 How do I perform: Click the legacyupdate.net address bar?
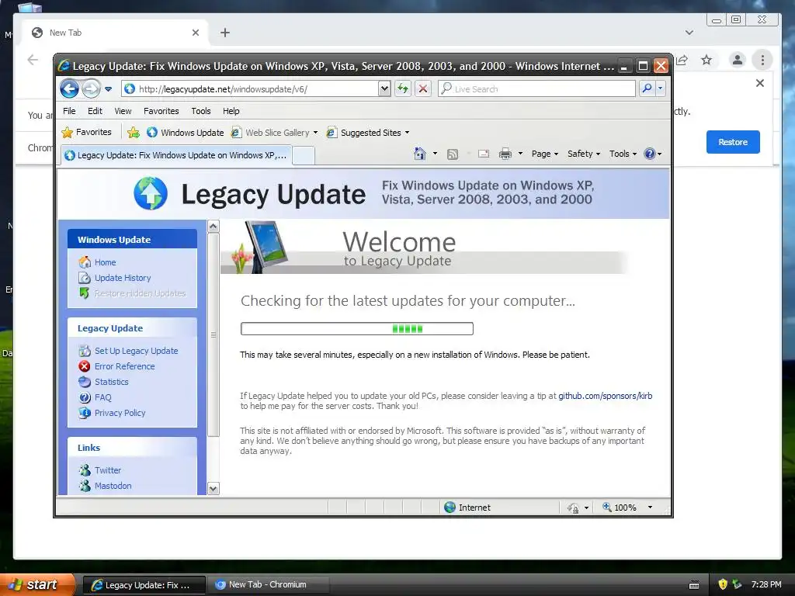[250, 89]
